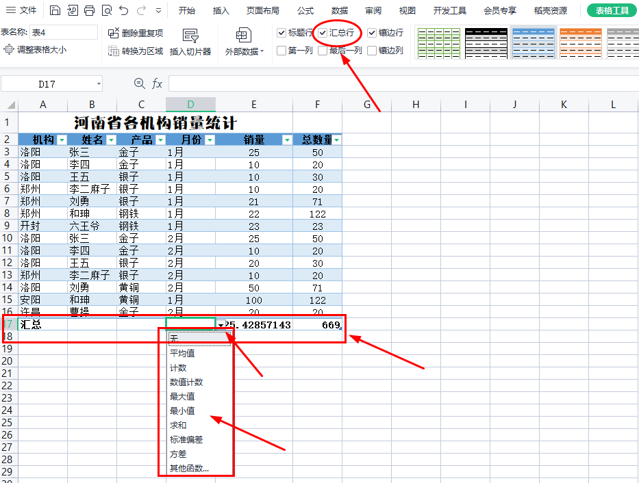Switch to the 开始 ribbon tab
639x483 pixels.
(x=187, y=10)
